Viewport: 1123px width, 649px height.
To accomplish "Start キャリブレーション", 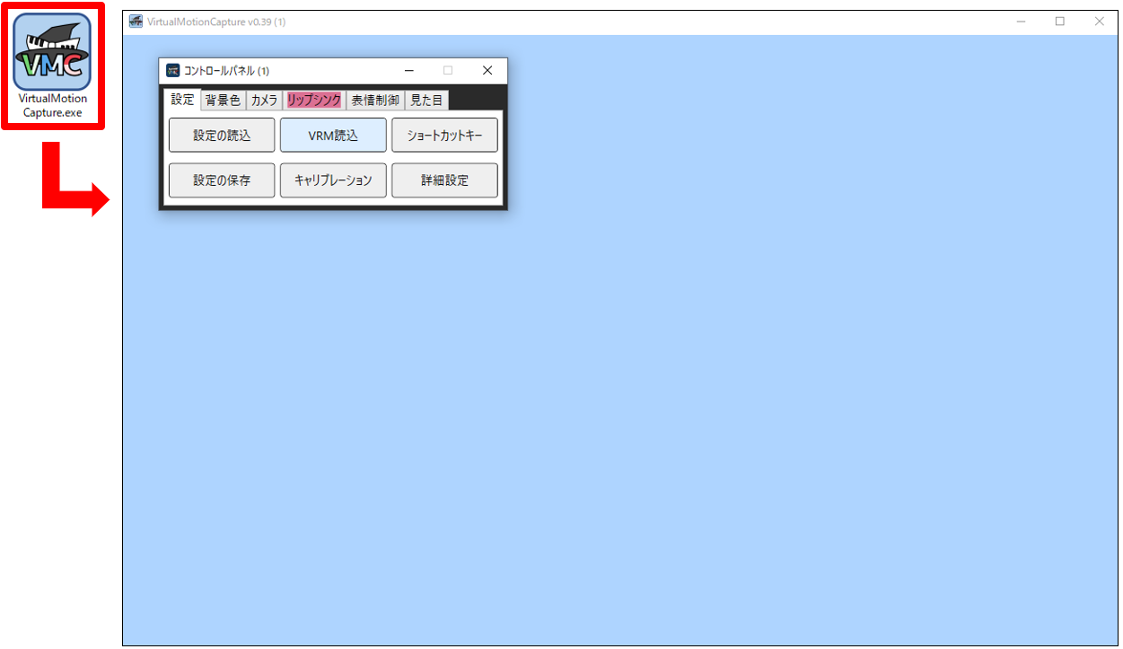I will (x=333, y=180).
